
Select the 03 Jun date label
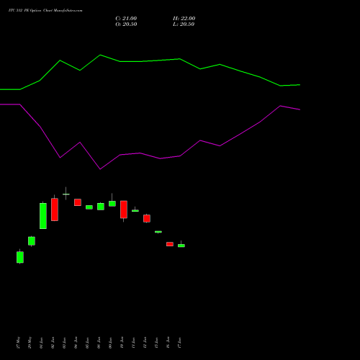point(65,343)
